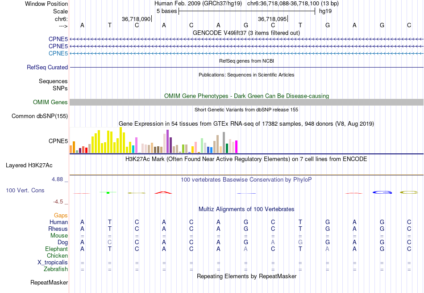Click the green T glyph in PhyloP track
This screenshot has width=424, height=293.
coord(108,192)
